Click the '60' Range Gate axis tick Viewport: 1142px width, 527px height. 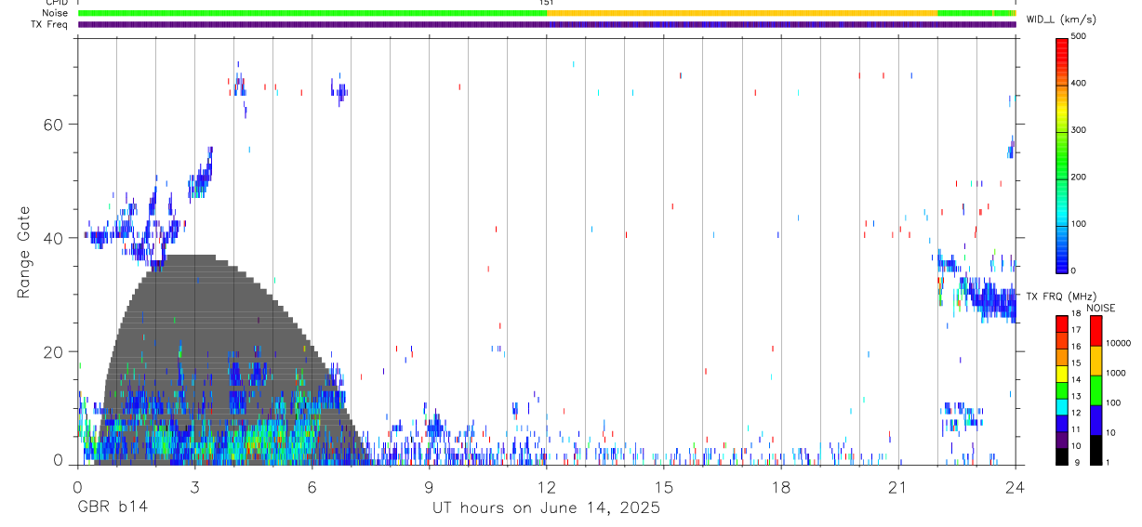[x=54, y=125]
